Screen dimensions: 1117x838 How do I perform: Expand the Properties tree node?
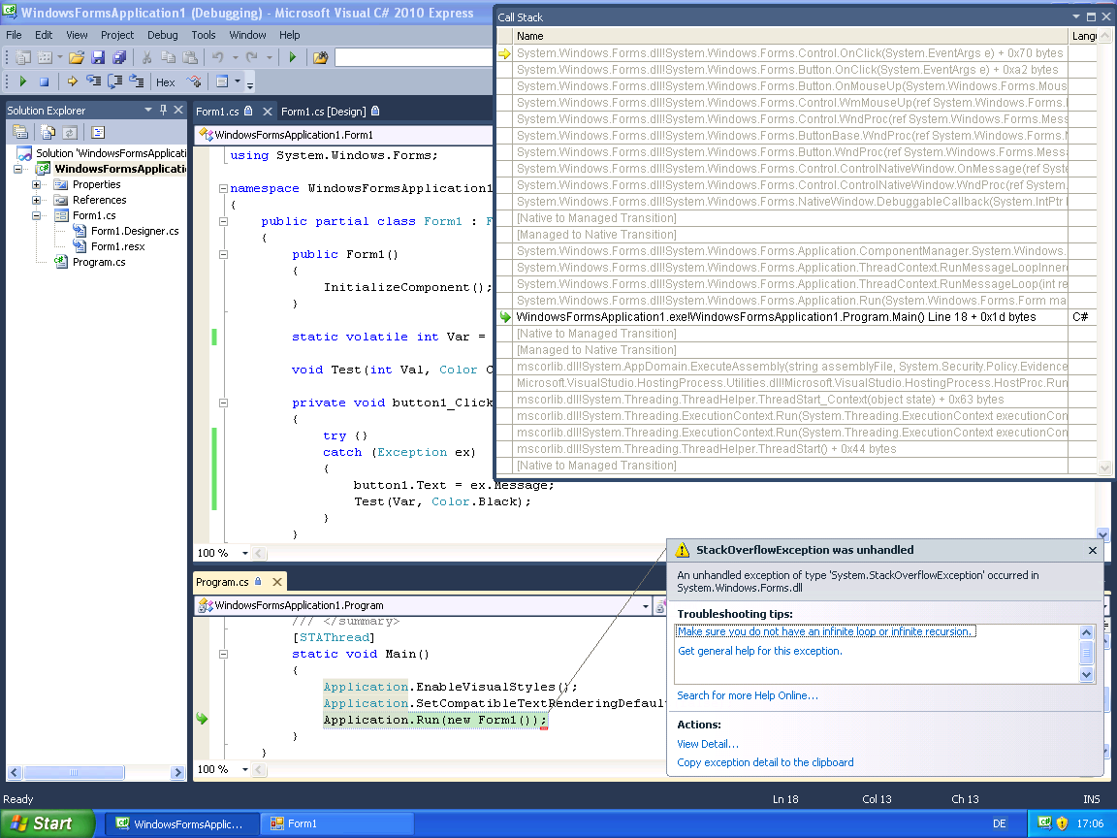36,184
